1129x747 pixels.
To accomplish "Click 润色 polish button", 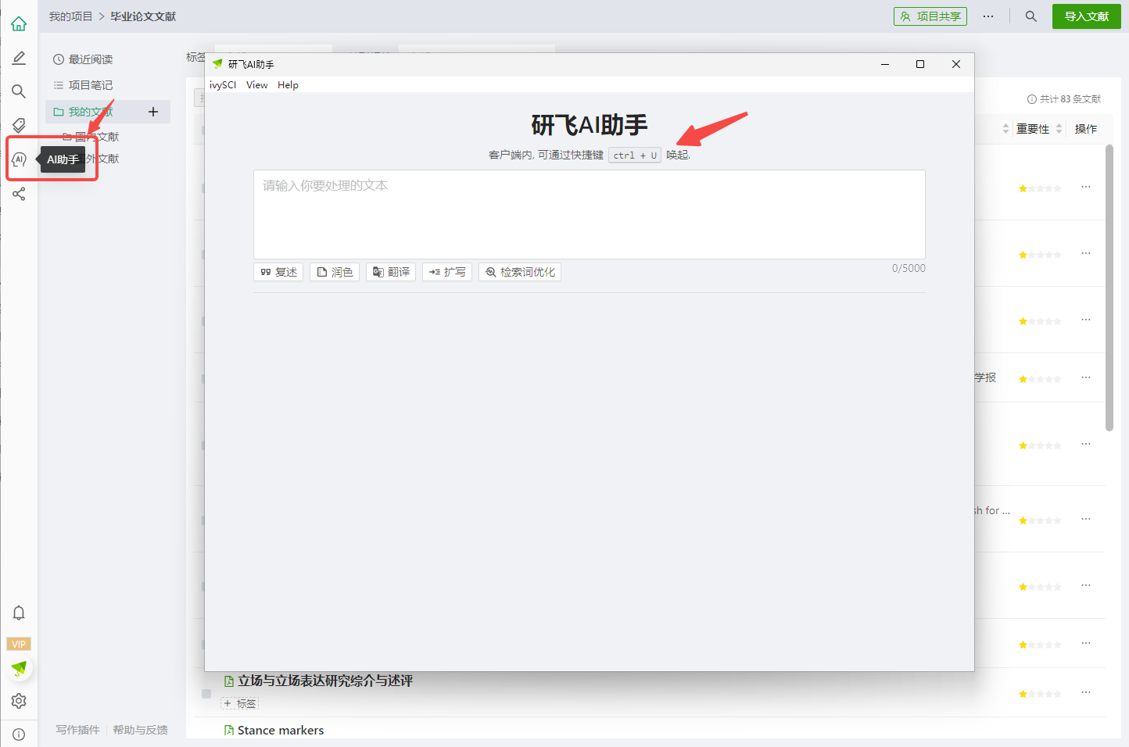I will 335,272.
